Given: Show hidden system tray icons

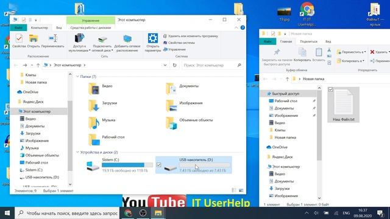Looking at the screenshot, I should [x=307, y=213].
